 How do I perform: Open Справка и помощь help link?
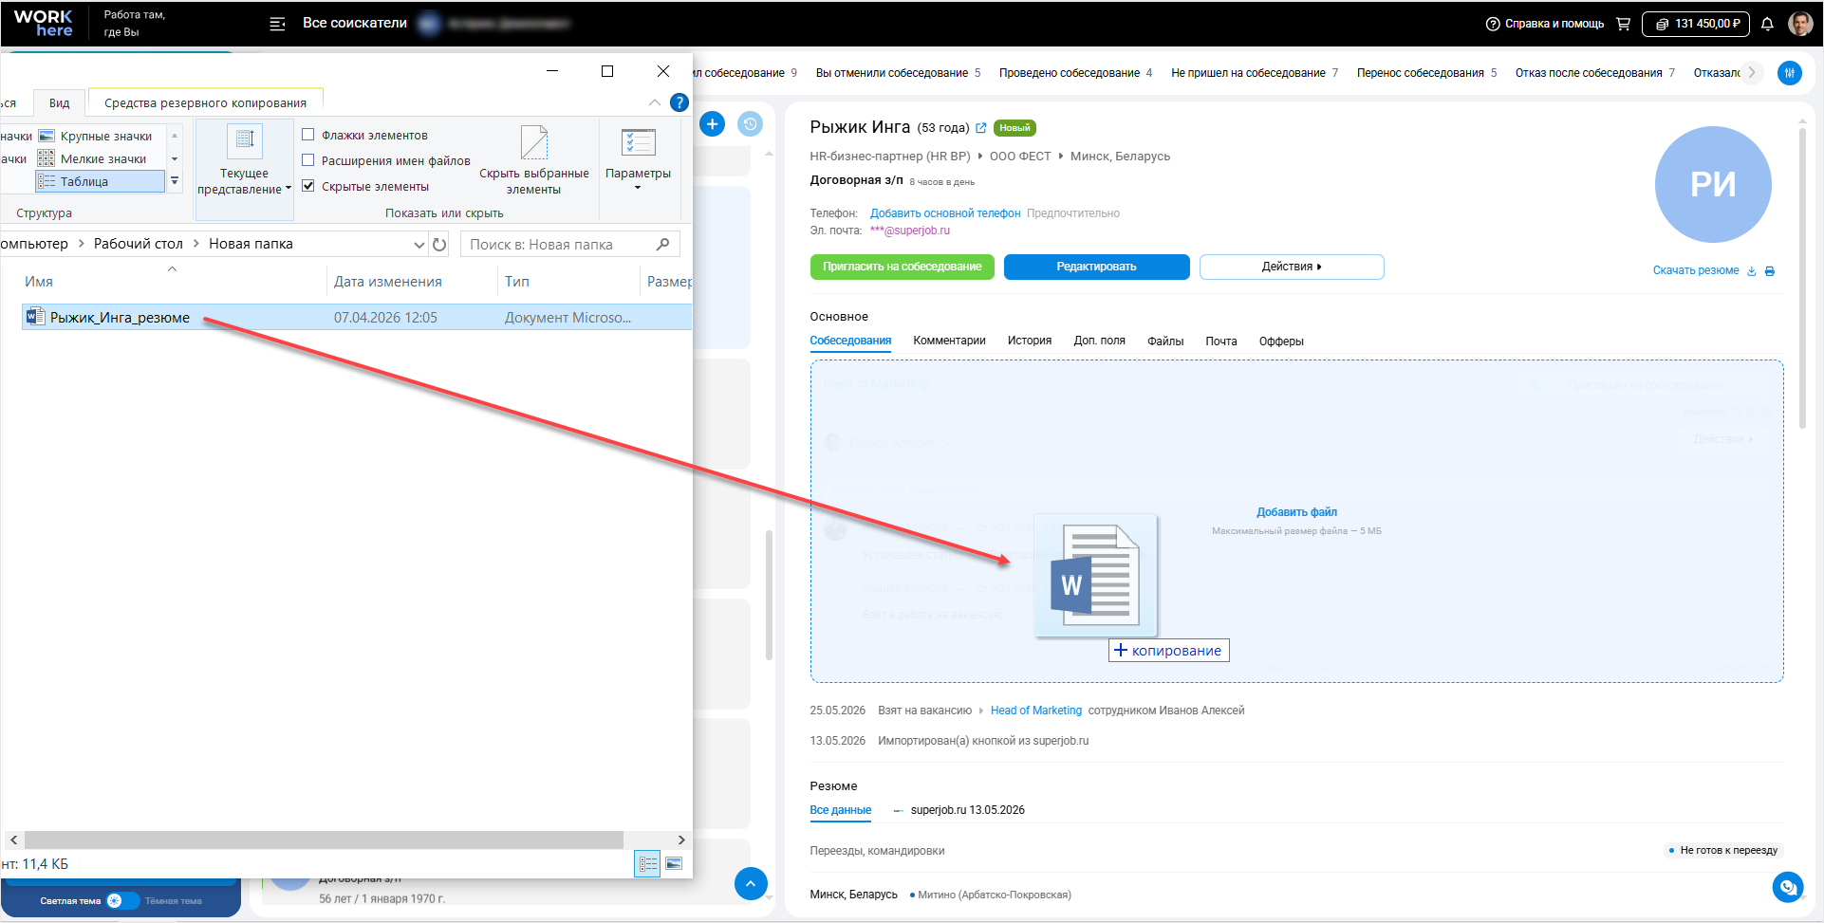click(x=1545, y=24)
